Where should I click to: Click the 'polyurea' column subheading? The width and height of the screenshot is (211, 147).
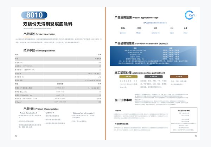[50, 113]
